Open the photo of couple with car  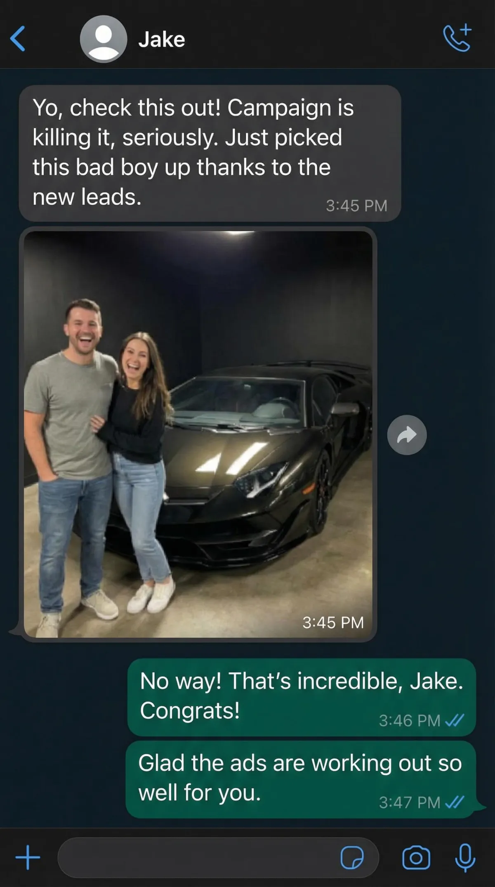[198, 434]
